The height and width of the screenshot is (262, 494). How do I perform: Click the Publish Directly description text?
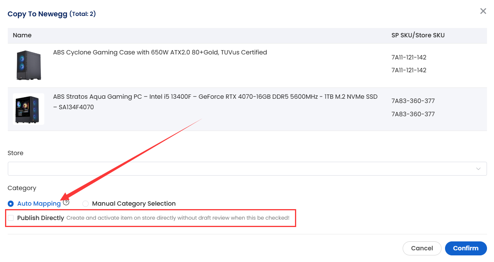point(178,218)
